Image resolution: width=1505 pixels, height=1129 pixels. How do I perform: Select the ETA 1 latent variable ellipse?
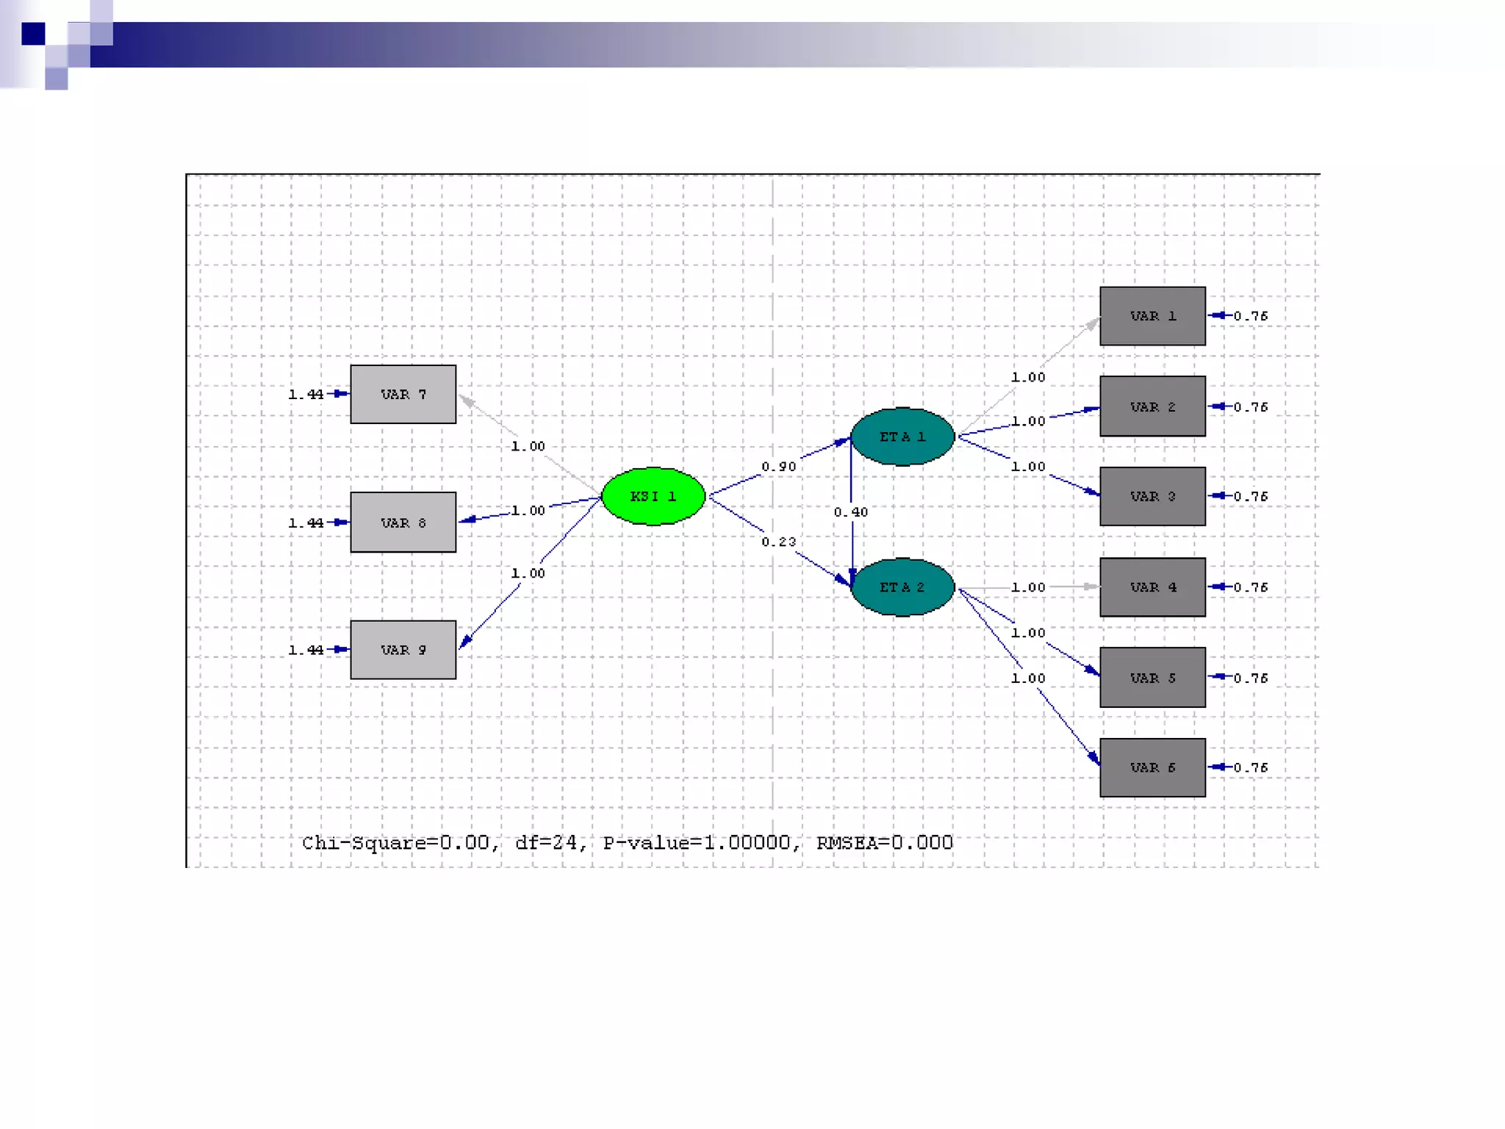coord(902,437)
